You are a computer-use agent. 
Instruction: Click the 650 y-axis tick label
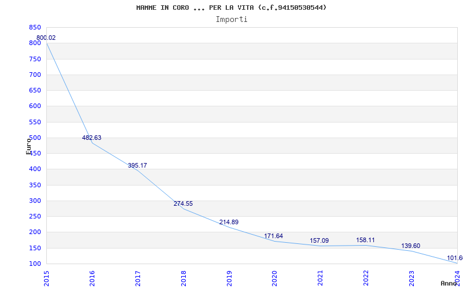35,91
